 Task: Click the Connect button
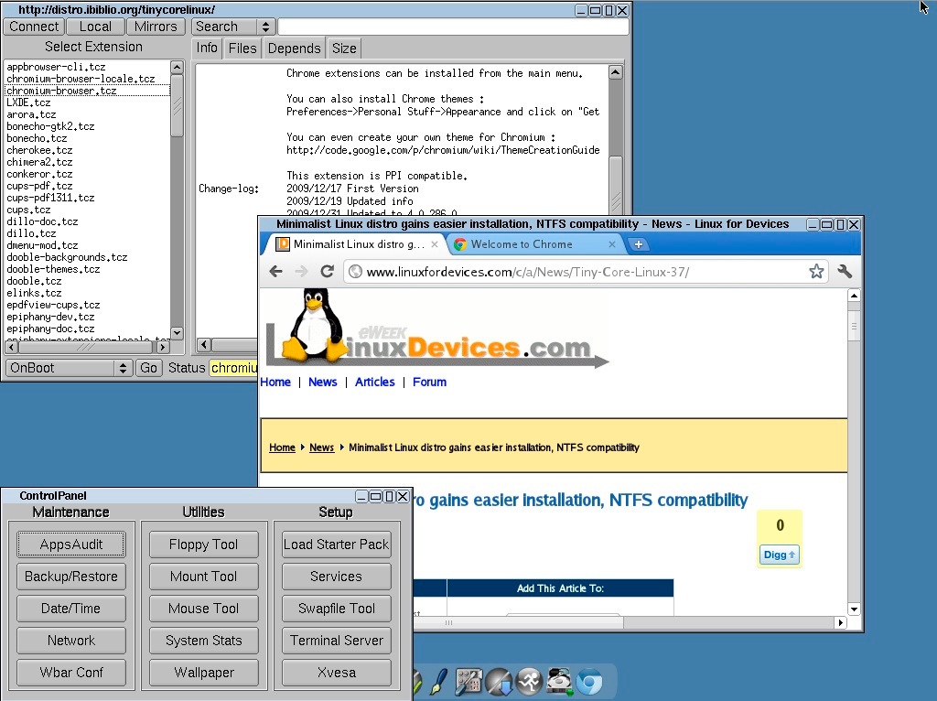(34, 27)
